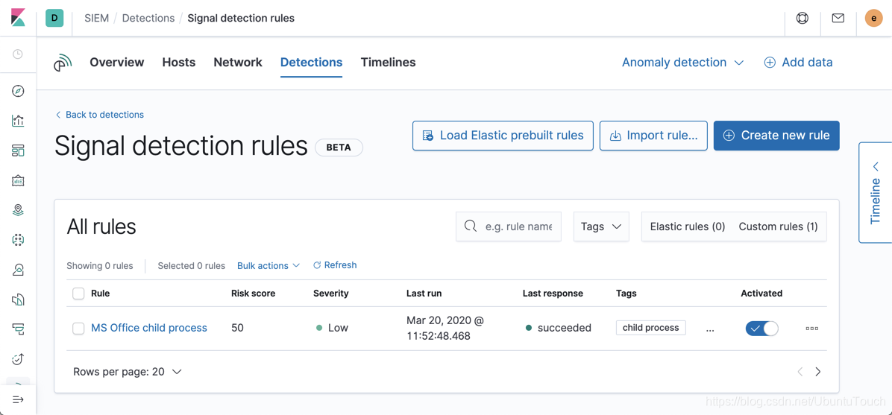Click the search magnifier icon
Image resolution: width=892 pixels, height=415 pixels.
coord(470,226)
